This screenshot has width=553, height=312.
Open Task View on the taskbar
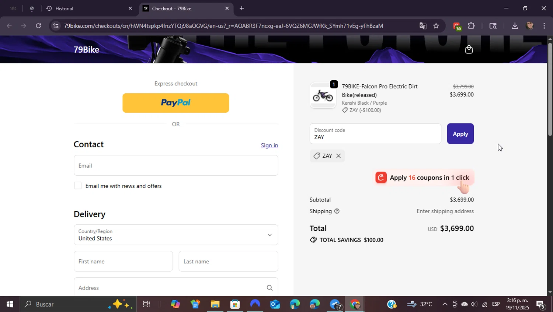click(x=146, y=304)
